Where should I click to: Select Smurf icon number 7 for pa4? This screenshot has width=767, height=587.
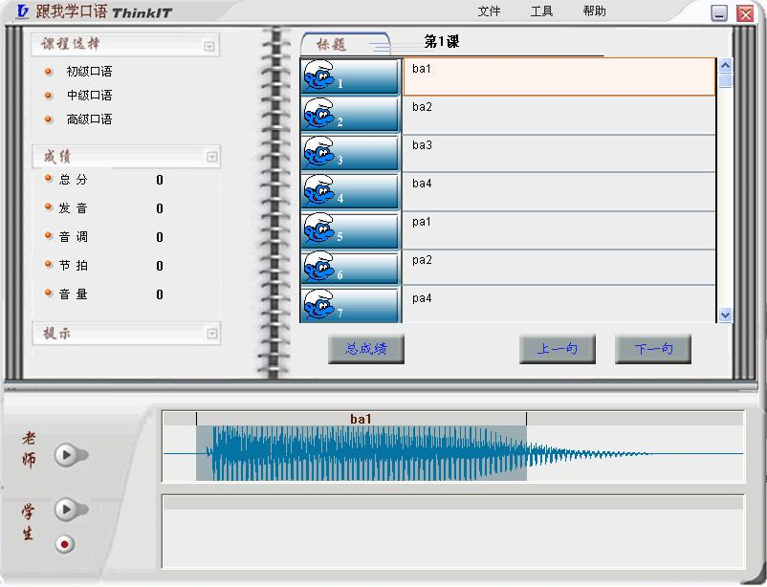(350, 305)
